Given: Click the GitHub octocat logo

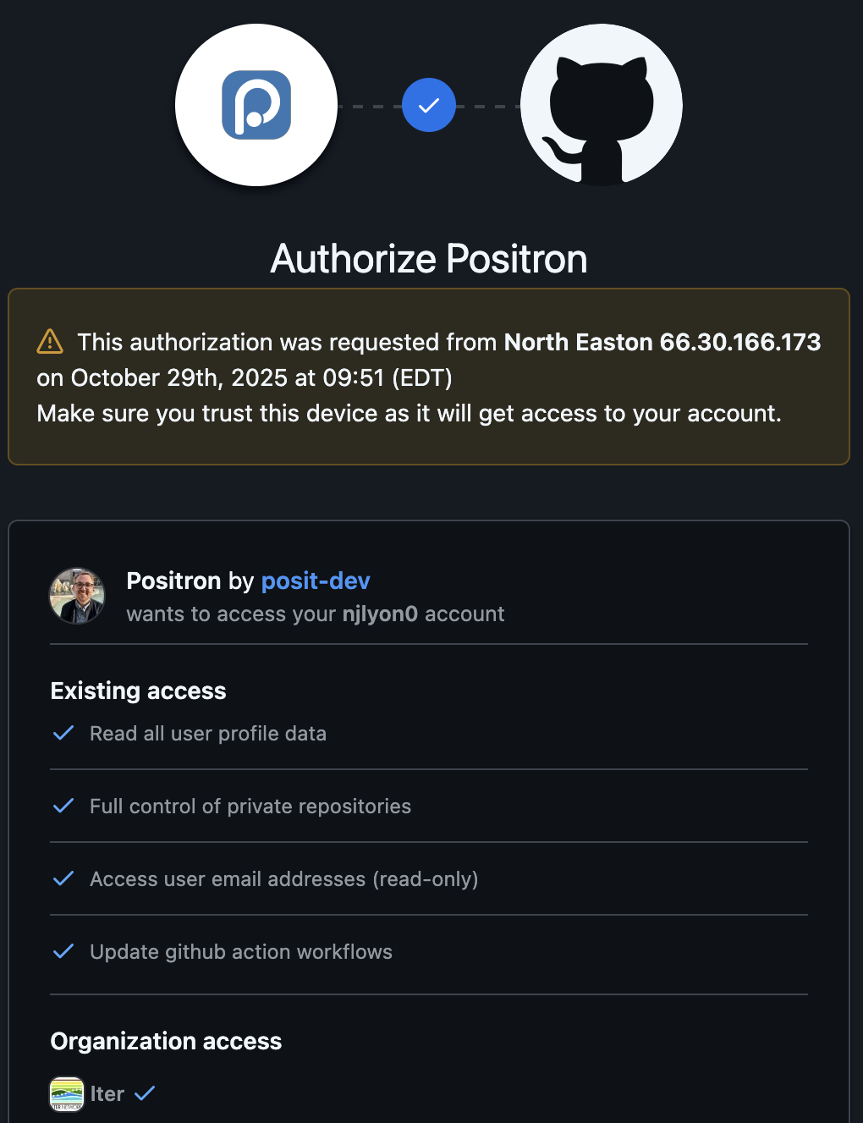Looking at the screenshot, I should coord(601,104).
